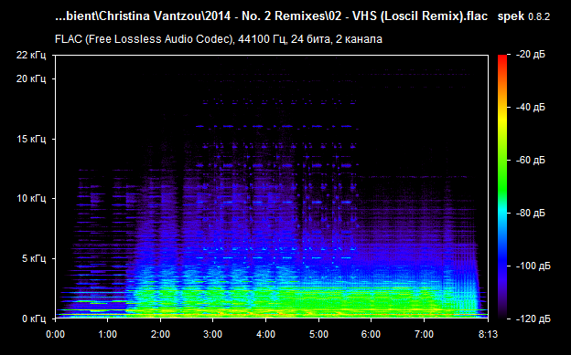
Task: Click the 3:00 time marker
Action: pos(212,334)
